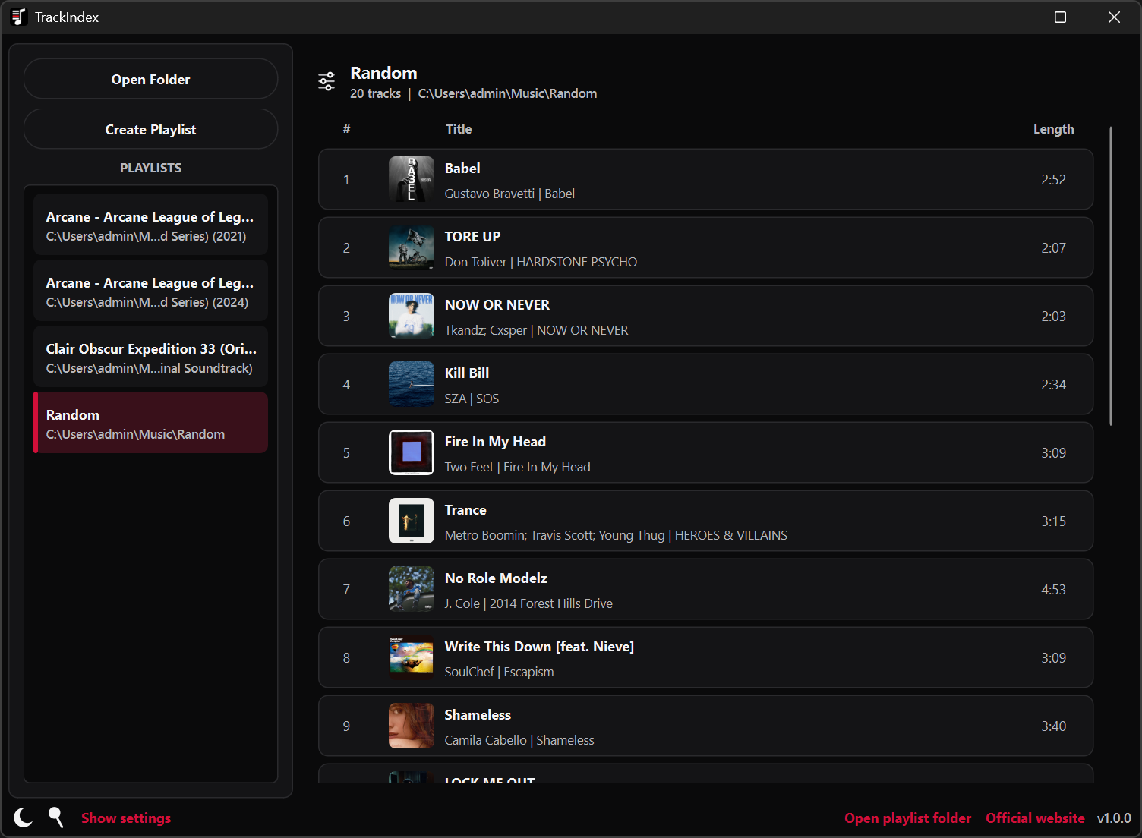Click the '20 tracks' count text
Viewport: 1142px width, 838px height.
pos(375,93)
